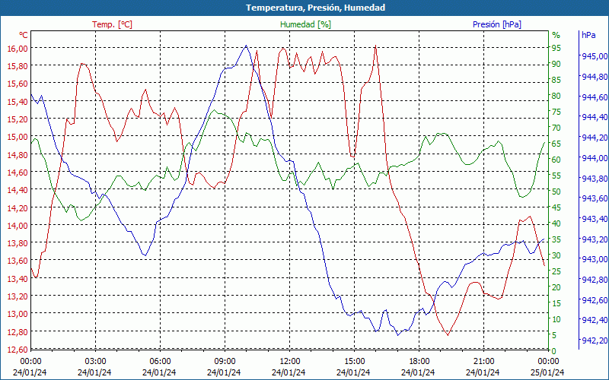Click the 40 humidity axis value
Image resolution: width=609 pixels, height=380 pixels.
[x=556, y=223]
